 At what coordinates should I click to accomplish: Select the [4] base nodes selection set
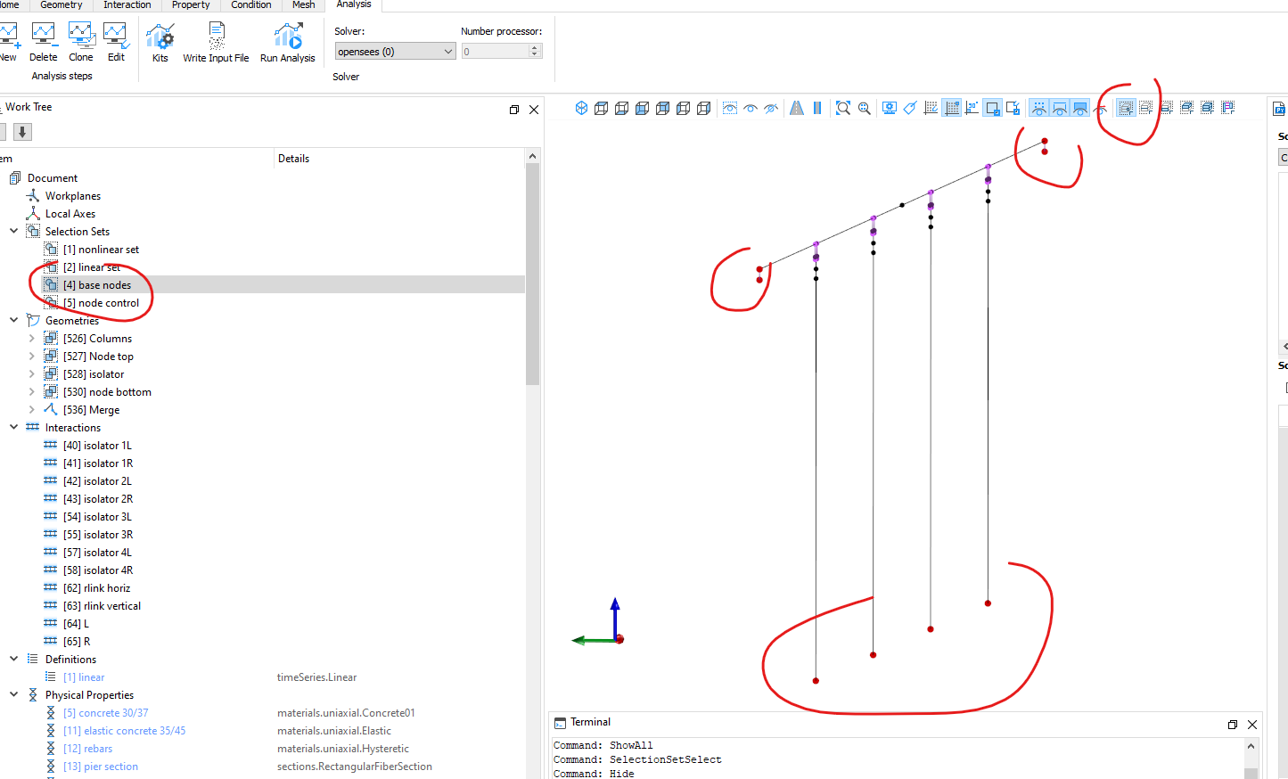(x=97, y=285)
